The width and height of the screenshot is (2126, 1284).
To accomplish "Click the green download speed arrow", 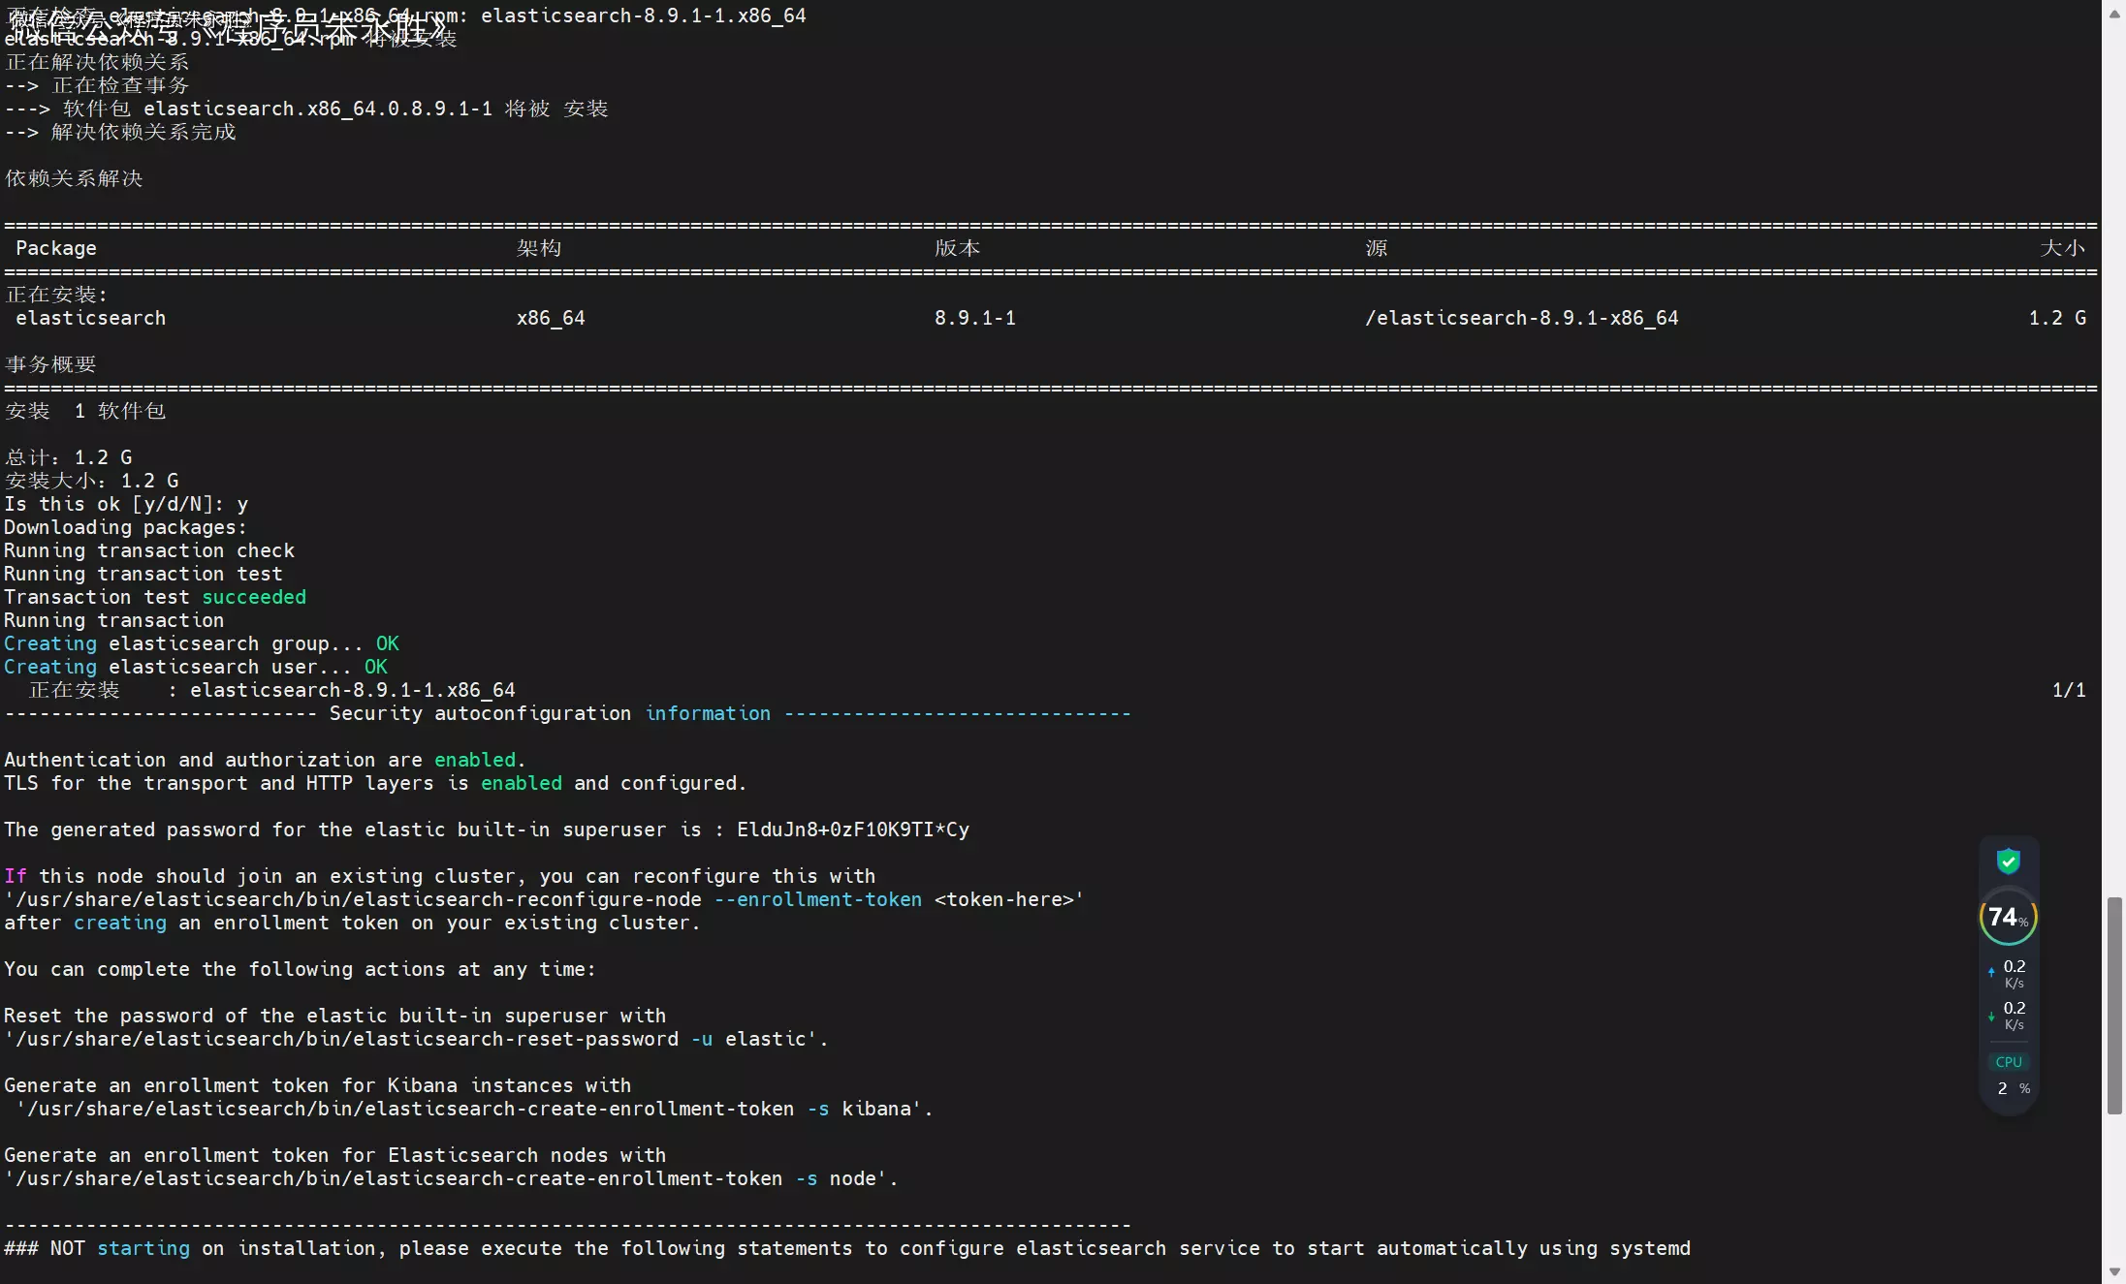I will click(x=1991, y=1017).
